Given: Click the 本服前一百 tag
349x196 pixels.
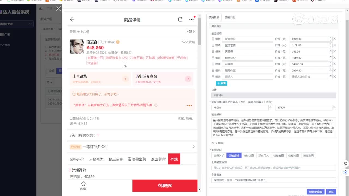Looking at the screenshot, I should (95, 58).
